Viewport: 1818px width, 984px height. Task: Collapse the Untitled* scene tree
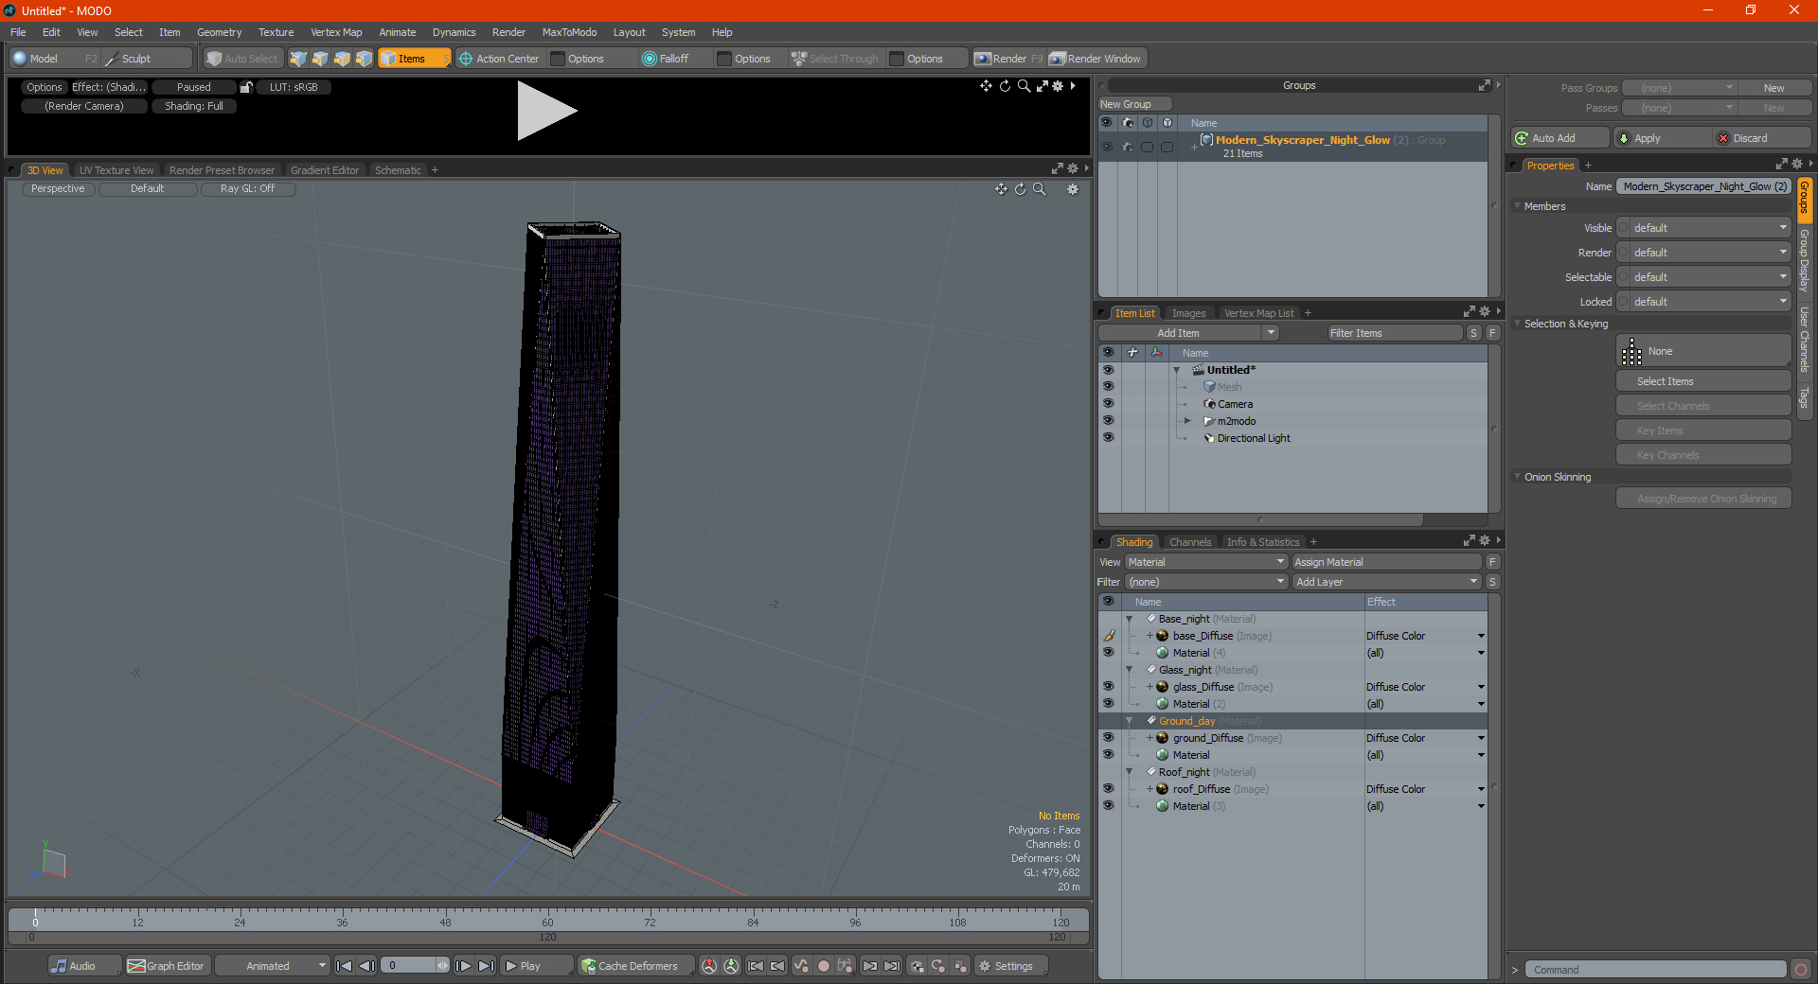tap(1177, 370)
